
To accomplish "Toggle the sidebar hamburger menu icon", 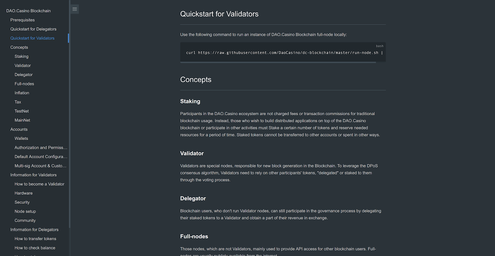I will pos(75,9).
